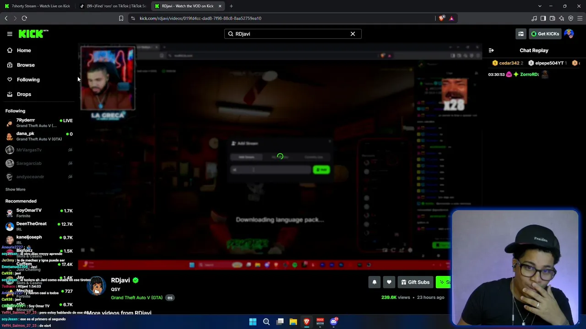The width and height of the screenshot is (586, 329).
Task: Open the browser main menu
Action: click(580, 18)
